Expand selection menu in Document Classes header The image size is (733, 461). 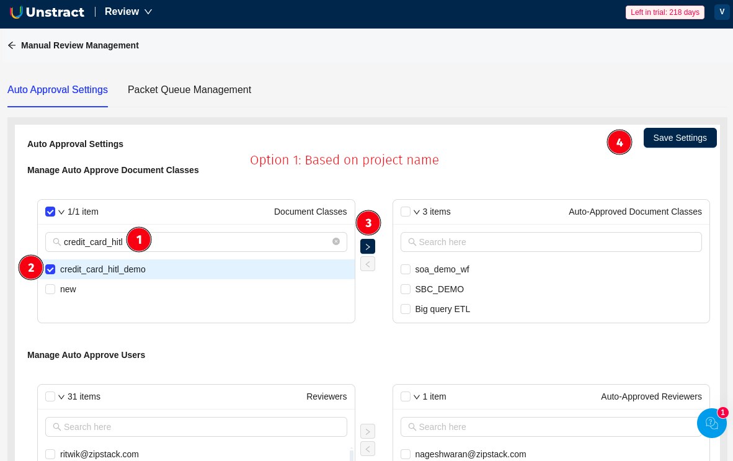point(61,212)
